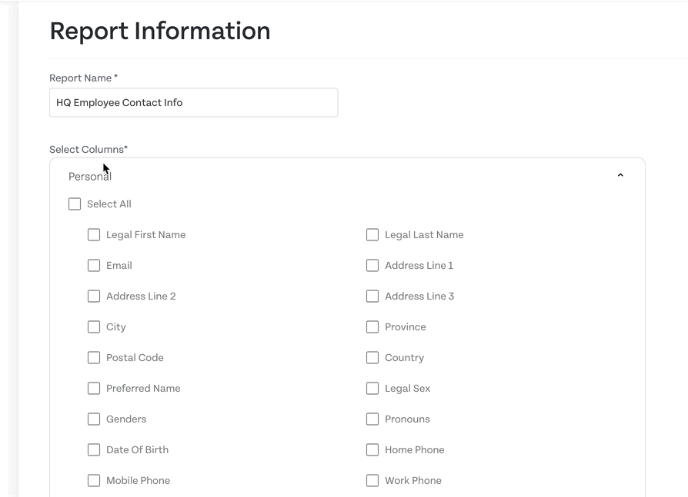Tick the Legal First Name checkbox
688x497 pixels.
(94, 235)
